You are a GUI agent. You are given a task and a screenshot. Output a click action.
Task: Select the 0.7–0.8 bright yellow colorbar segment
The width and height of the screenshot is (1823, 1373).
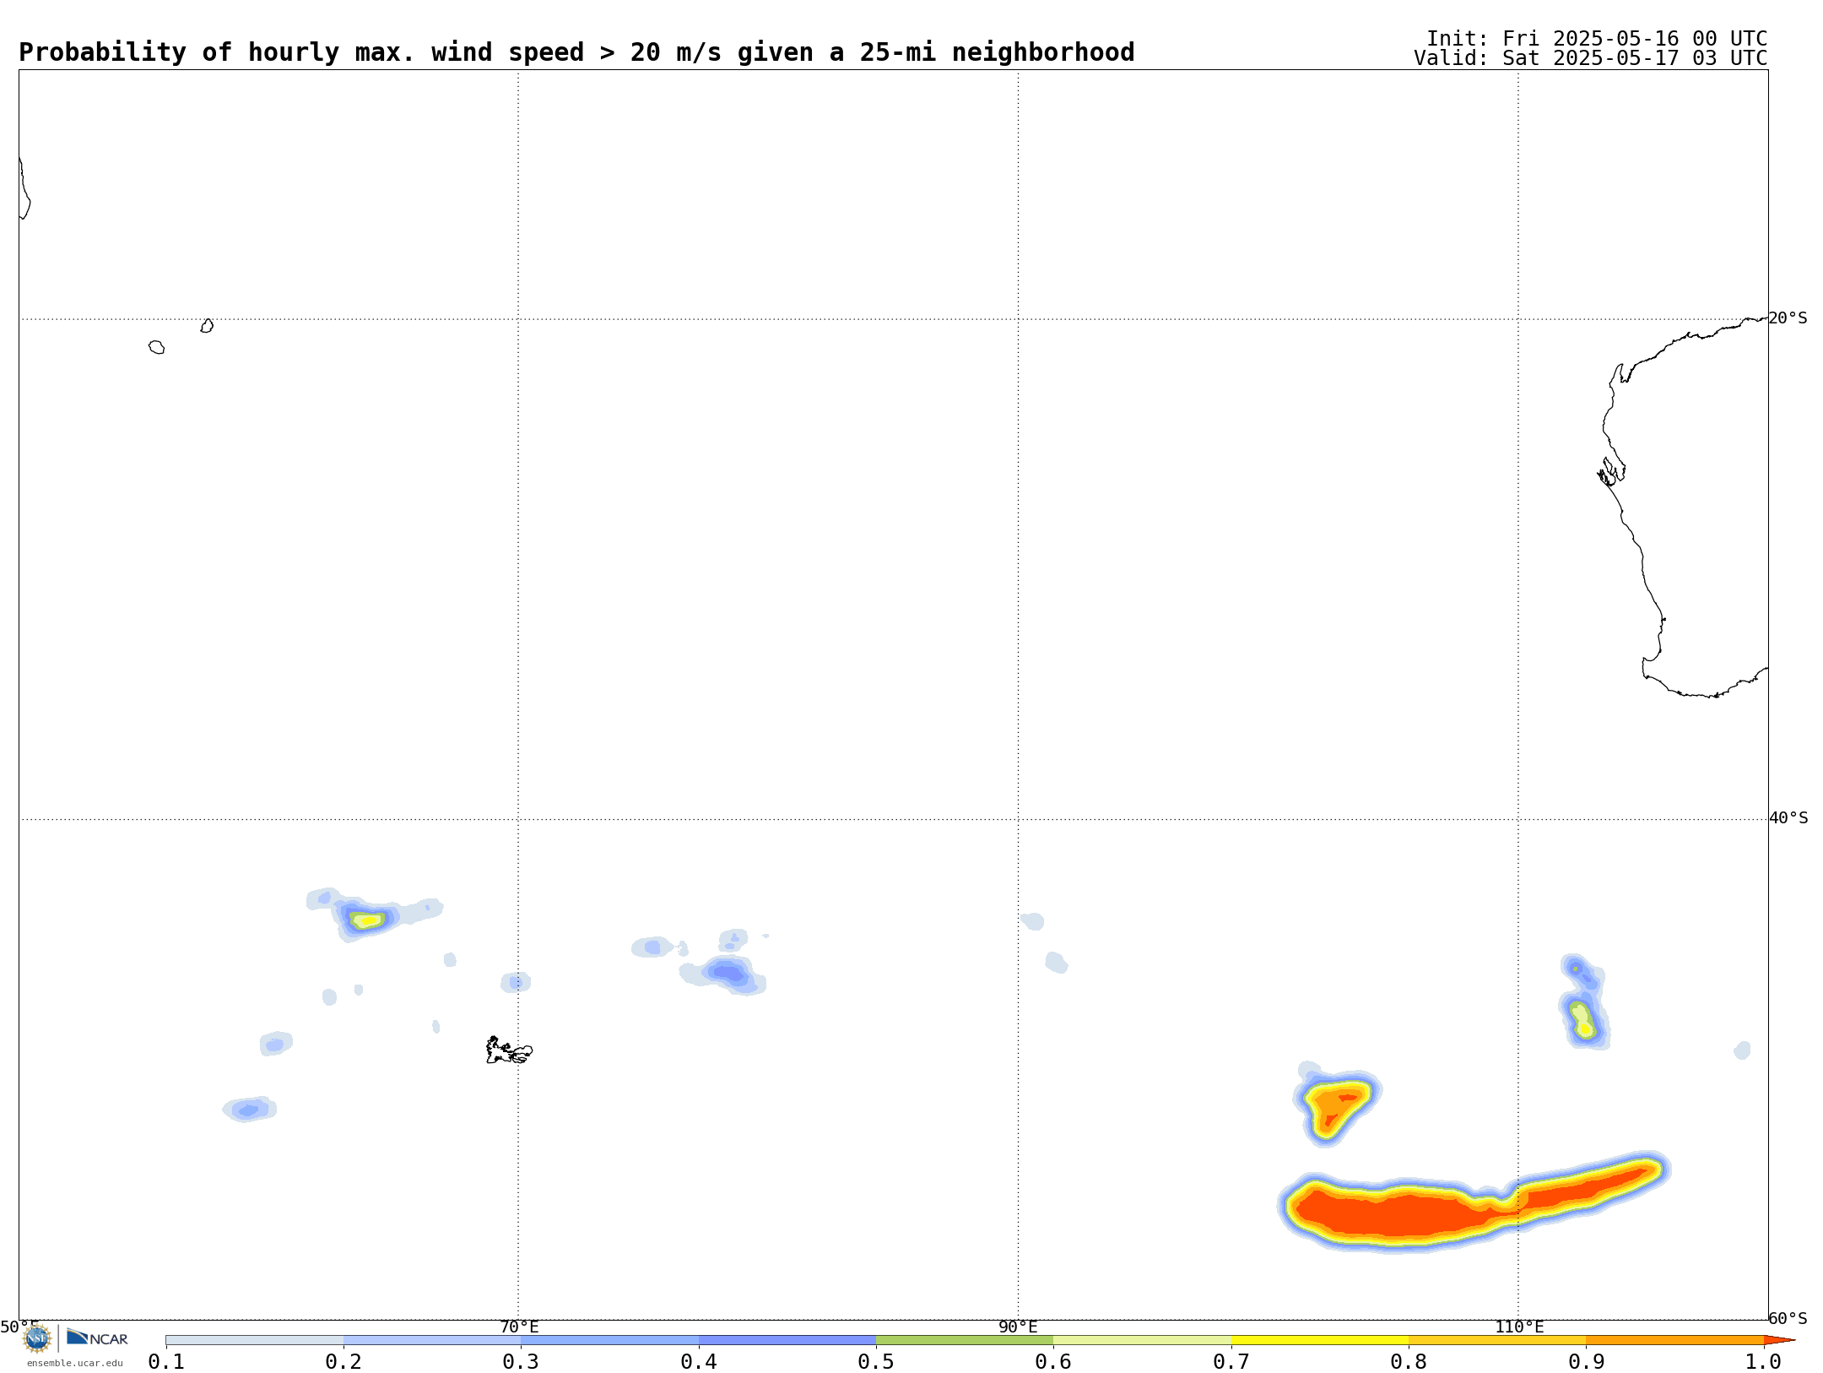1320,1340
